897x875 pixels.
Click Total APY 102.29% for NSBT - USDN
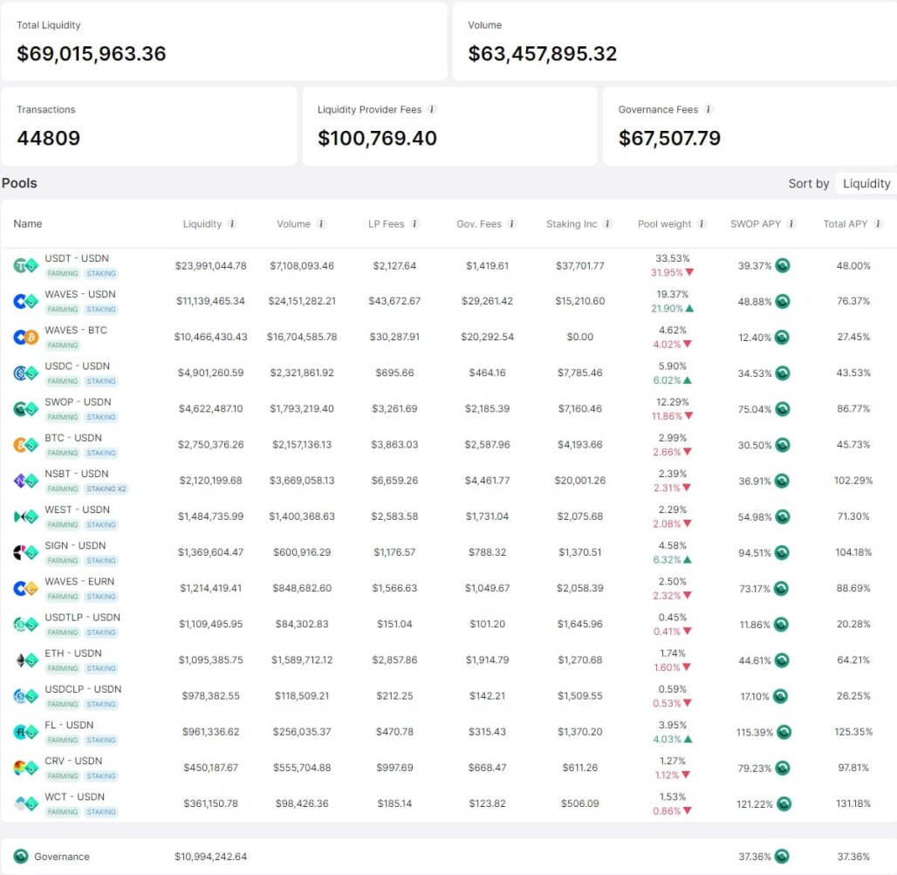click(x=853, y=481)
